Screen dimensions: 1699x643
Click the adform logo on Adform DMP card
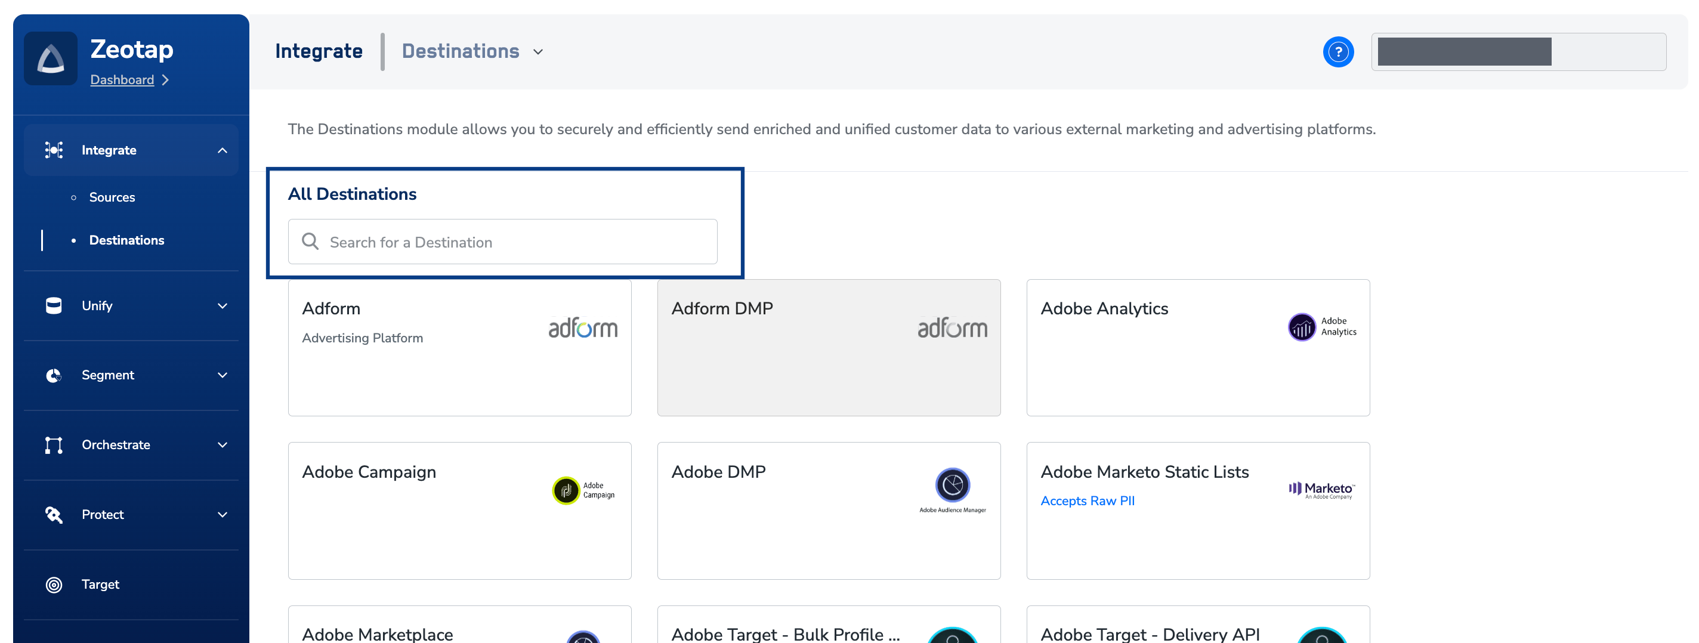(x=952, y=328)
